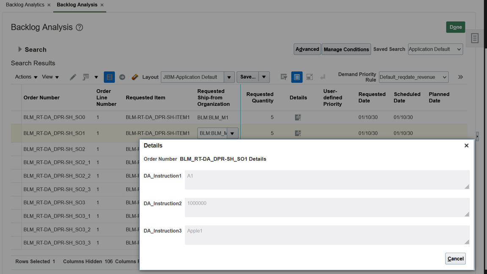The height and width of the screenshot is (274, 487).
Task: Click the Save... button
Action: click(248, 77)
